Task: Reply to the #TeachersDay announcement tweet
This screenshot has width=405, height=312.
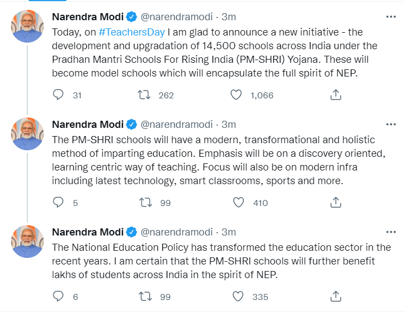Action: (58, 95)
